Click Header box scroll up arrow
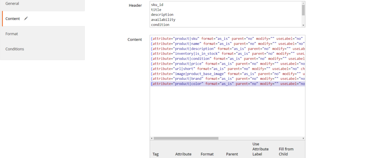 click(x=303, y=3)
